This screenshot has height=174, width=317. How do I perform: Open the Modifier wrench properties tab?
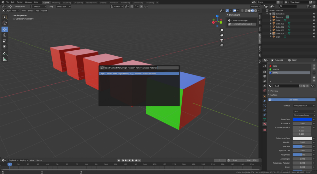click(x=265, y=101)
